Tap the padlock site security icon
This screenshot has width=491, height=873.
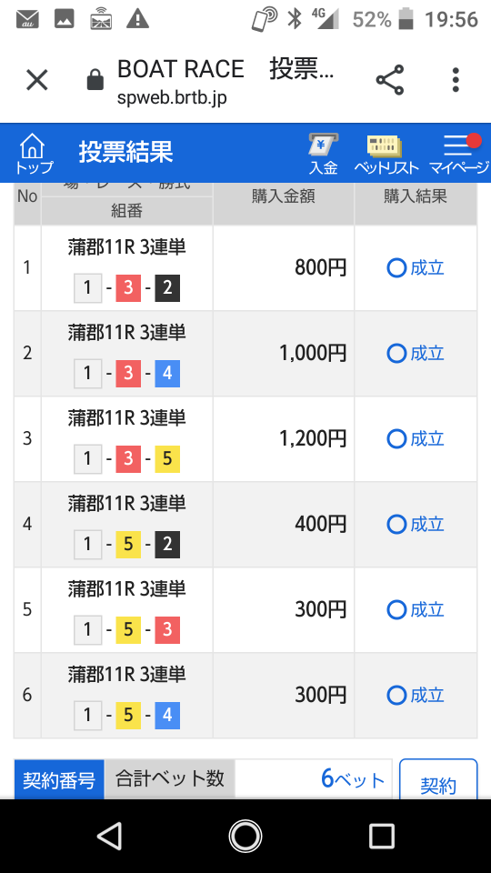point(95,80)
